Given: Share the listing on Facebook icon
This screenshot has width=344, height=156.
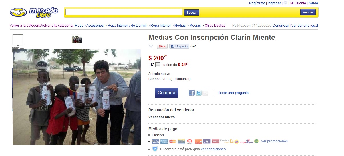Looking at the screenshot, I should tap(192, 93).
